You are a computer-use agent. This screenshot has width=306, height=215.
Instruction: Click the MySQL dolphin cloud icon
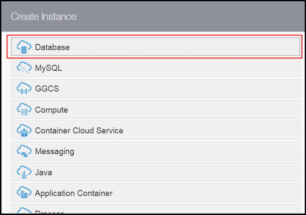click(x=24, y=68)
